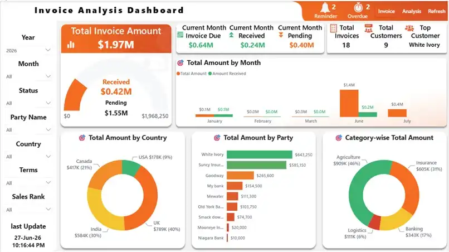The height and width of the screenshot is (252, 449).
Task: Go to the Invoice page
Action: (x=386, y=11)
